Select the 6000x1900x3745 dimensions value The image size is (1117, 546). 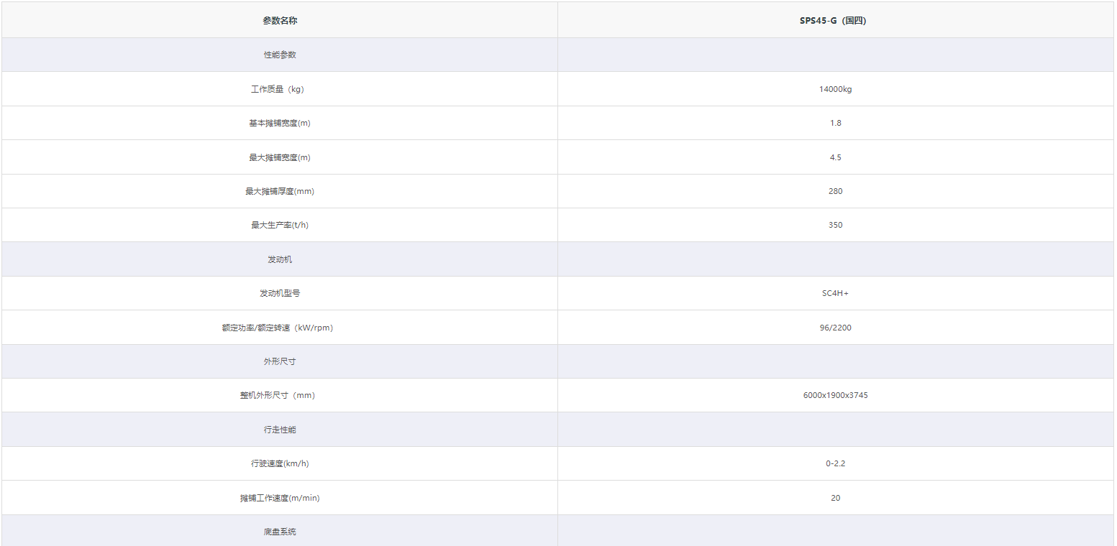pyautogui.click(x=835, y=395)
